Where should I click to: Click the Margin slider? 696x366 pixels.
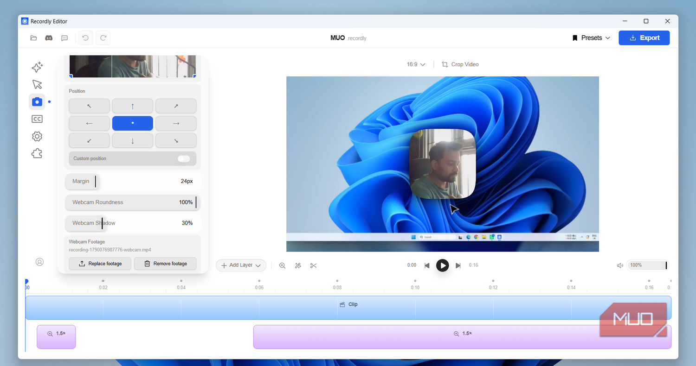pos(133,181)
